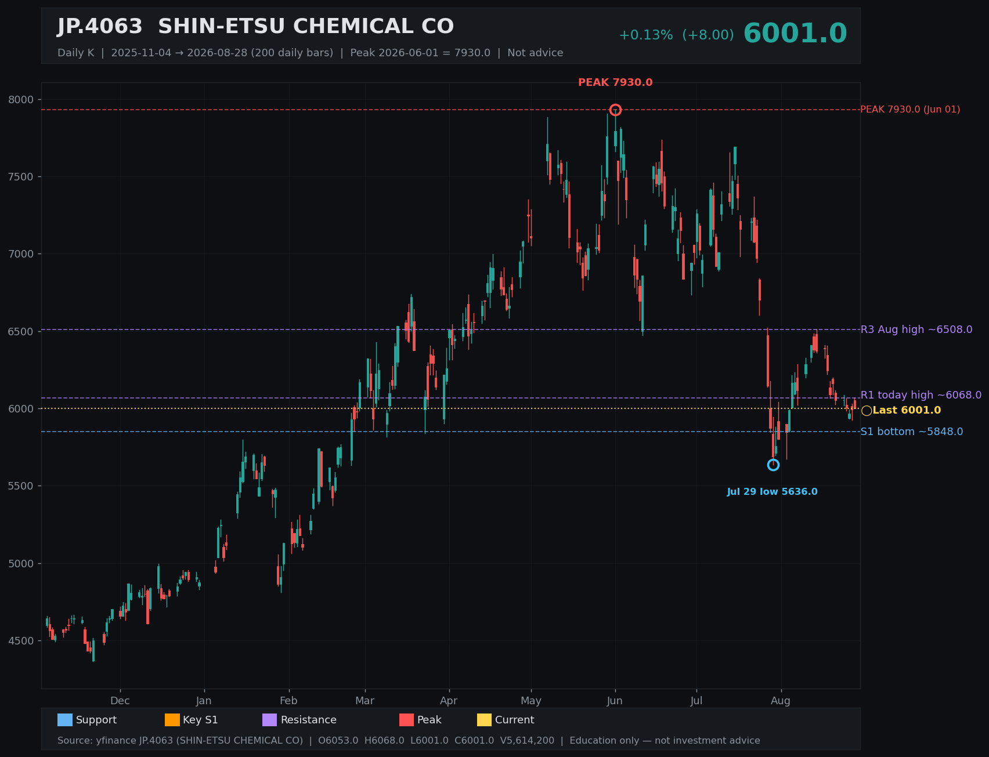
Task: Click the May x-axis label
Action: pyautogui.click(x=531, y=701)
